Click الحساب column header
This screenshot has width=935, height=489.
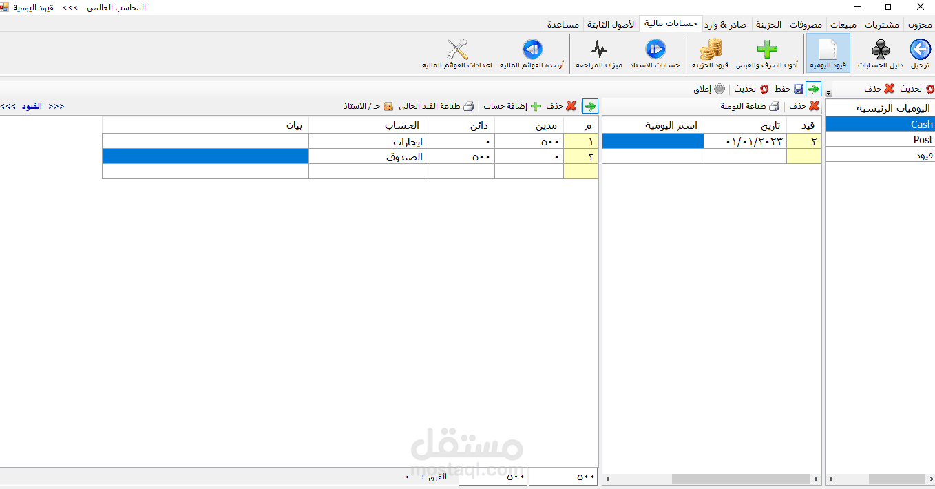click(x=368, y=125)
